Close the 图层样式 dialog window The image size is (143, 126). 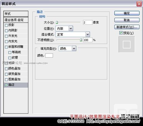click(x=139, y=4)
